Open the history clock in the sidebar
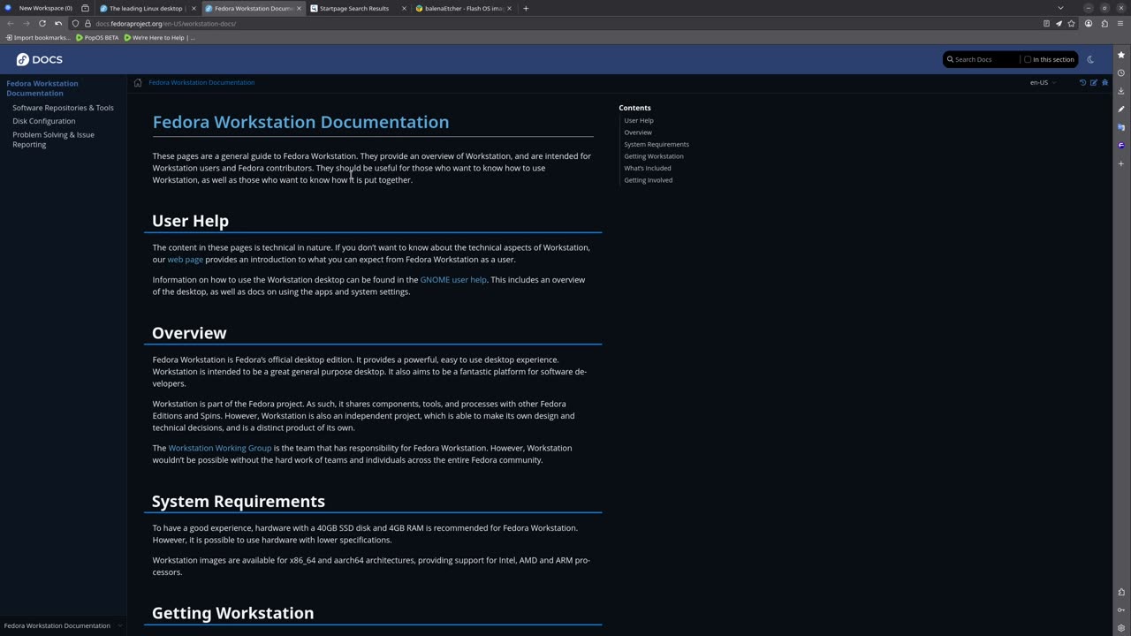Screen dimensions: 1131x636 pos(1121,72)
